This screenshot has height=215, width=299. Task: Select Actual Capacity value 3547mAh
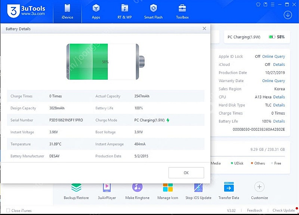tap(142, 96)
